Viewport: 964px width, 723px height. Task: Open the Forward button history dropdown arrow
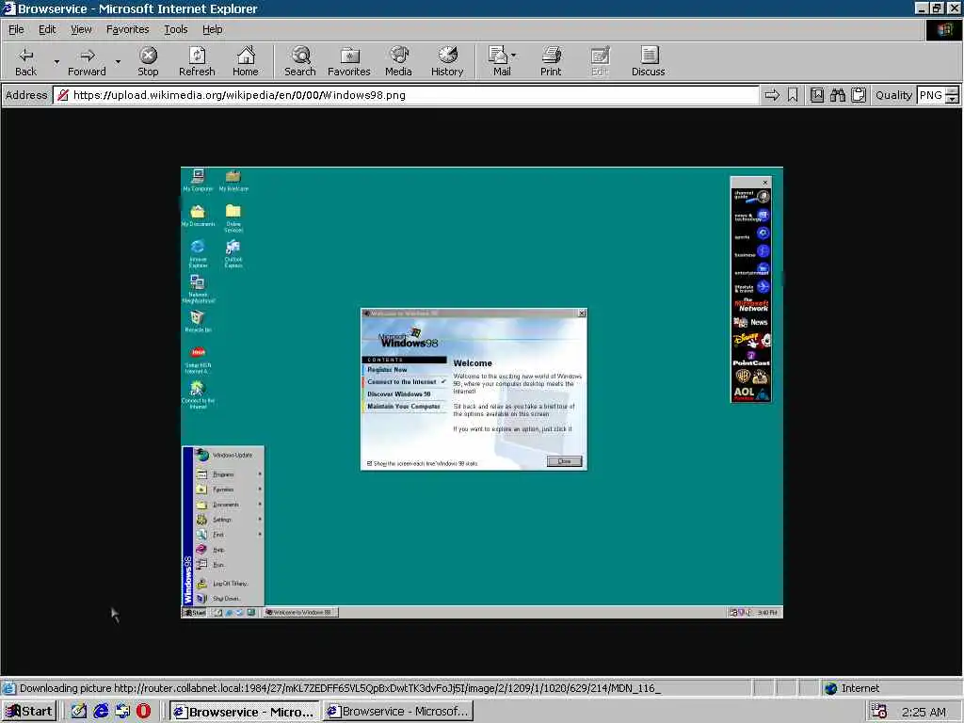click(118, 61)
